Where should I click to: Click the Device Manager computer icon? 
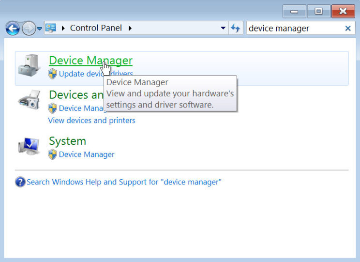tap(30, 65)
